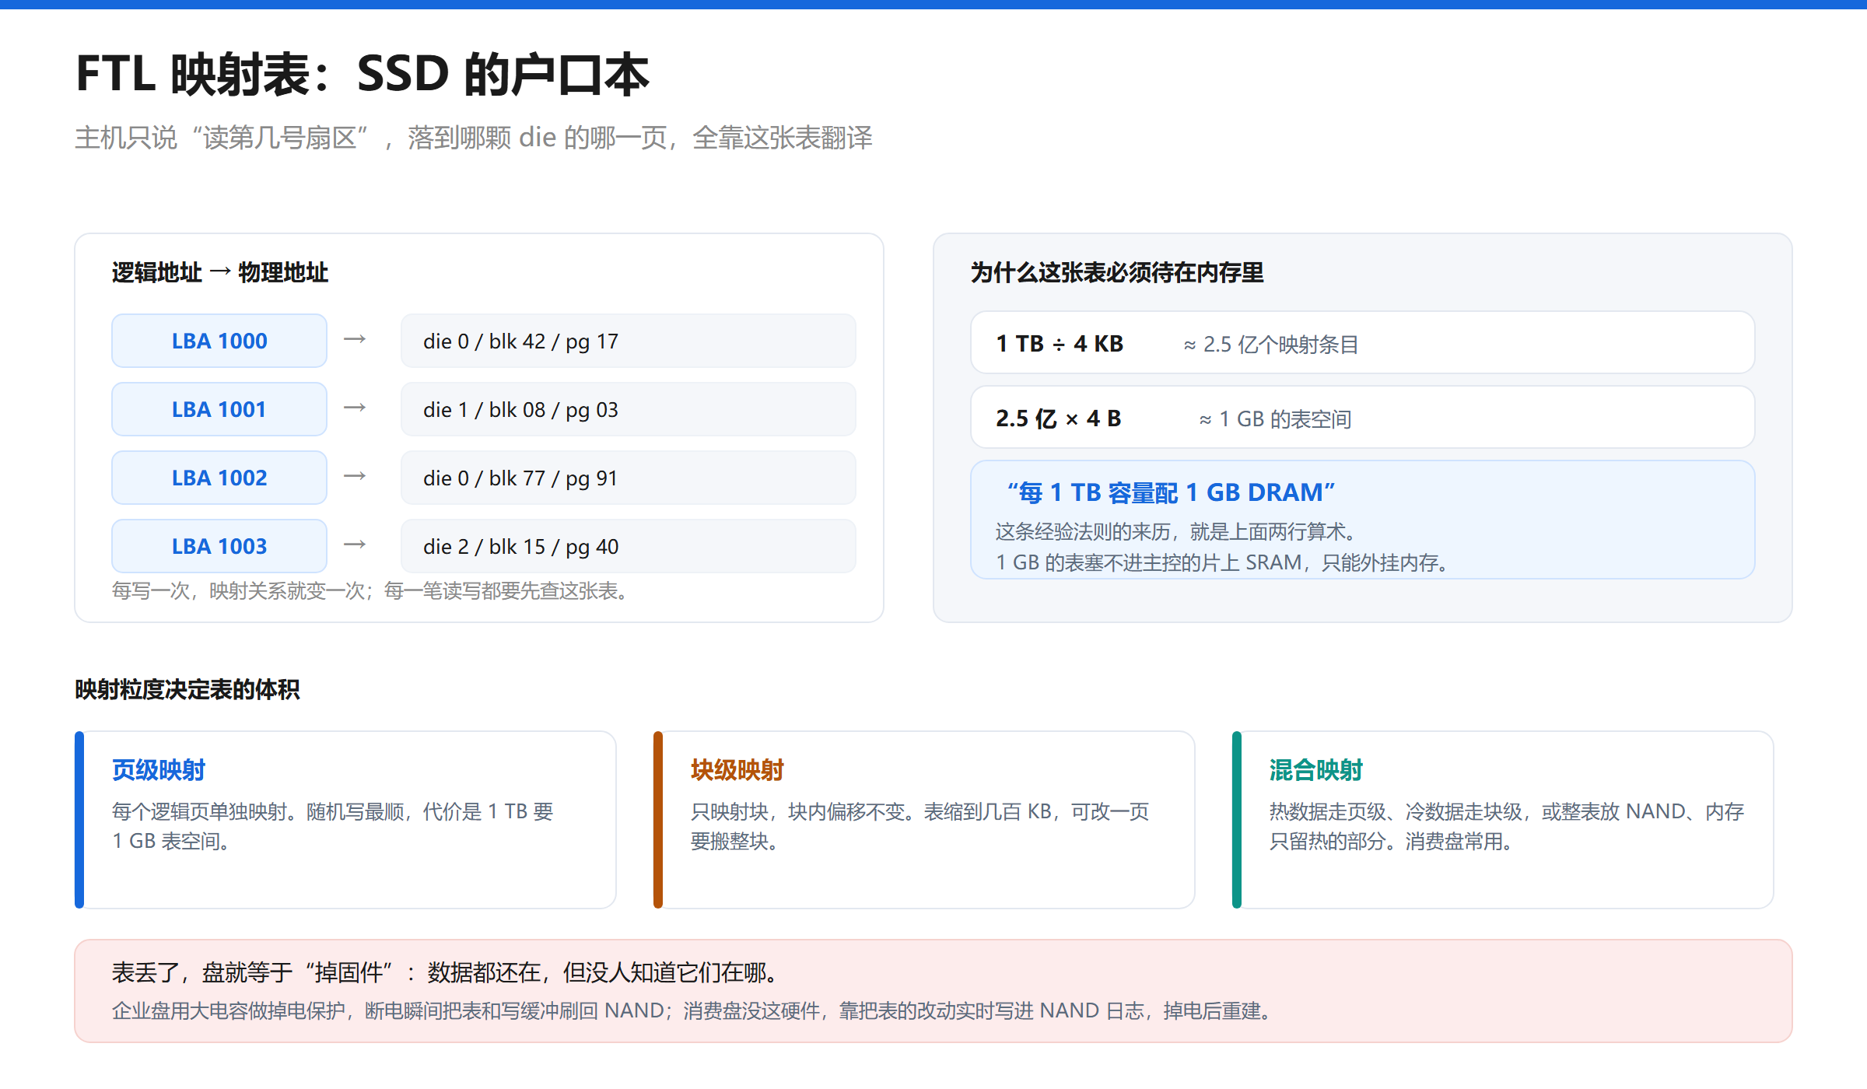Click the quote 每 1 TB 容量配 1 GB DRAM

click(x=1171, y=492)
